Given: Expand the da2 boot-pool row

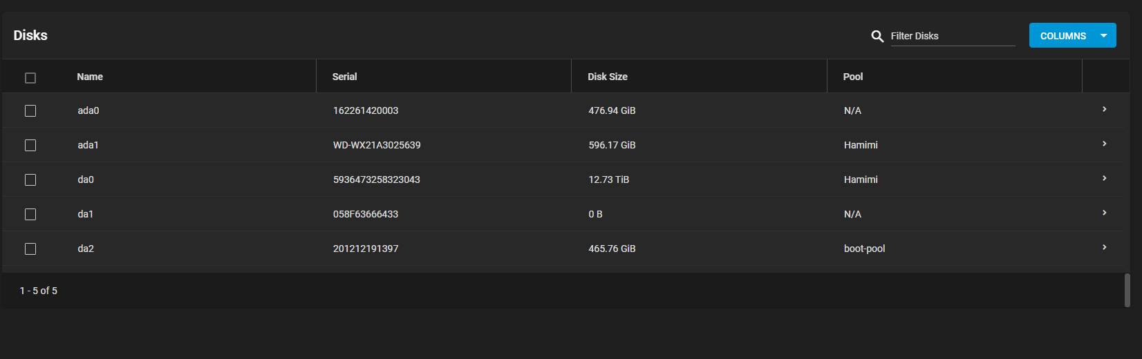Looking at the screenshot, I should 1104,247.
